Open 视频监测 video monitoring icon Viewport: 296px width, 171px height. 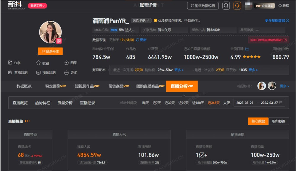tap(38, 72)
